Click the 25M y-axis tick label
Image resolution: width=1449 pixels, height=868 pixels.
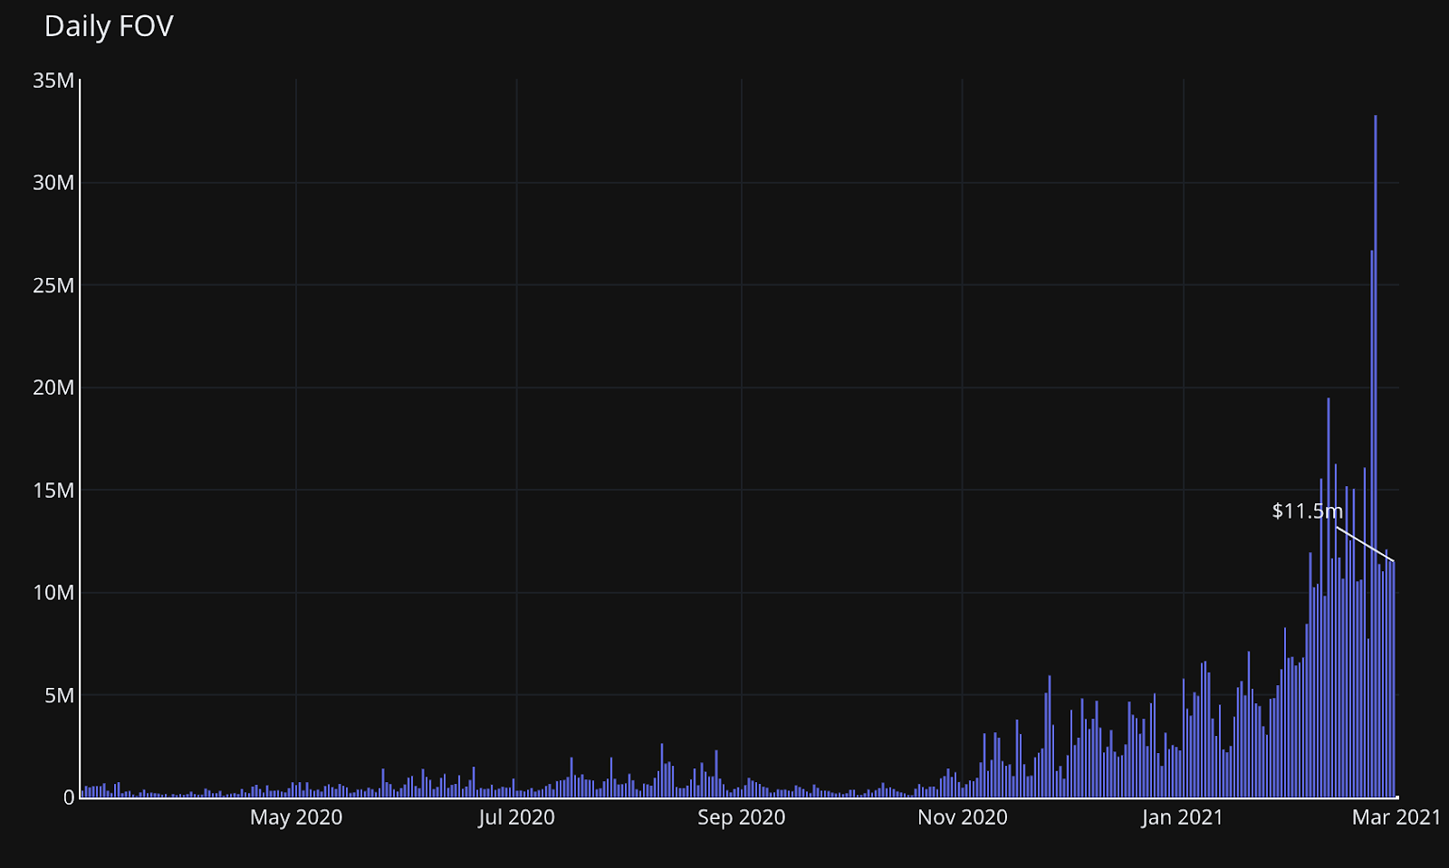(53, 286)
